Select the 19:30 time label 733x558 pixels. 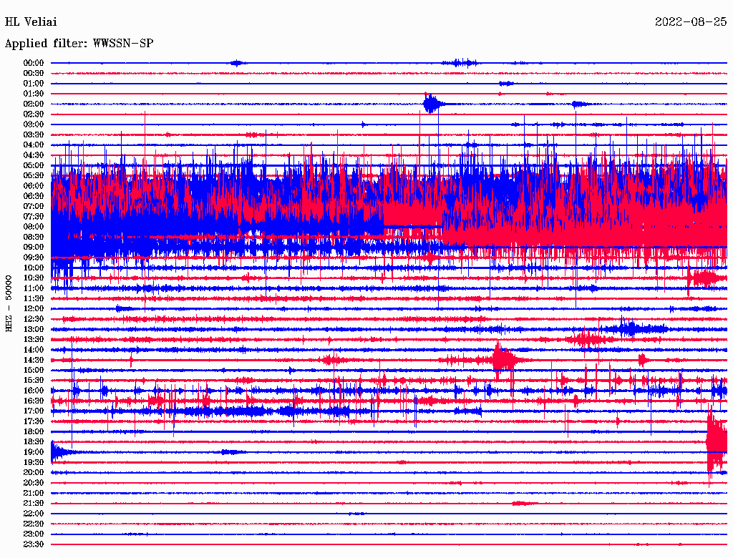pos(34,463)
